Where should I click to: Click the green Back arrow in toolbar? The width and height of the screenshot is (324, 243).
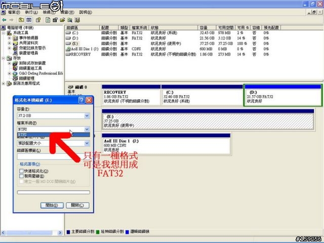pyautogui.click(x=4, y=20)
